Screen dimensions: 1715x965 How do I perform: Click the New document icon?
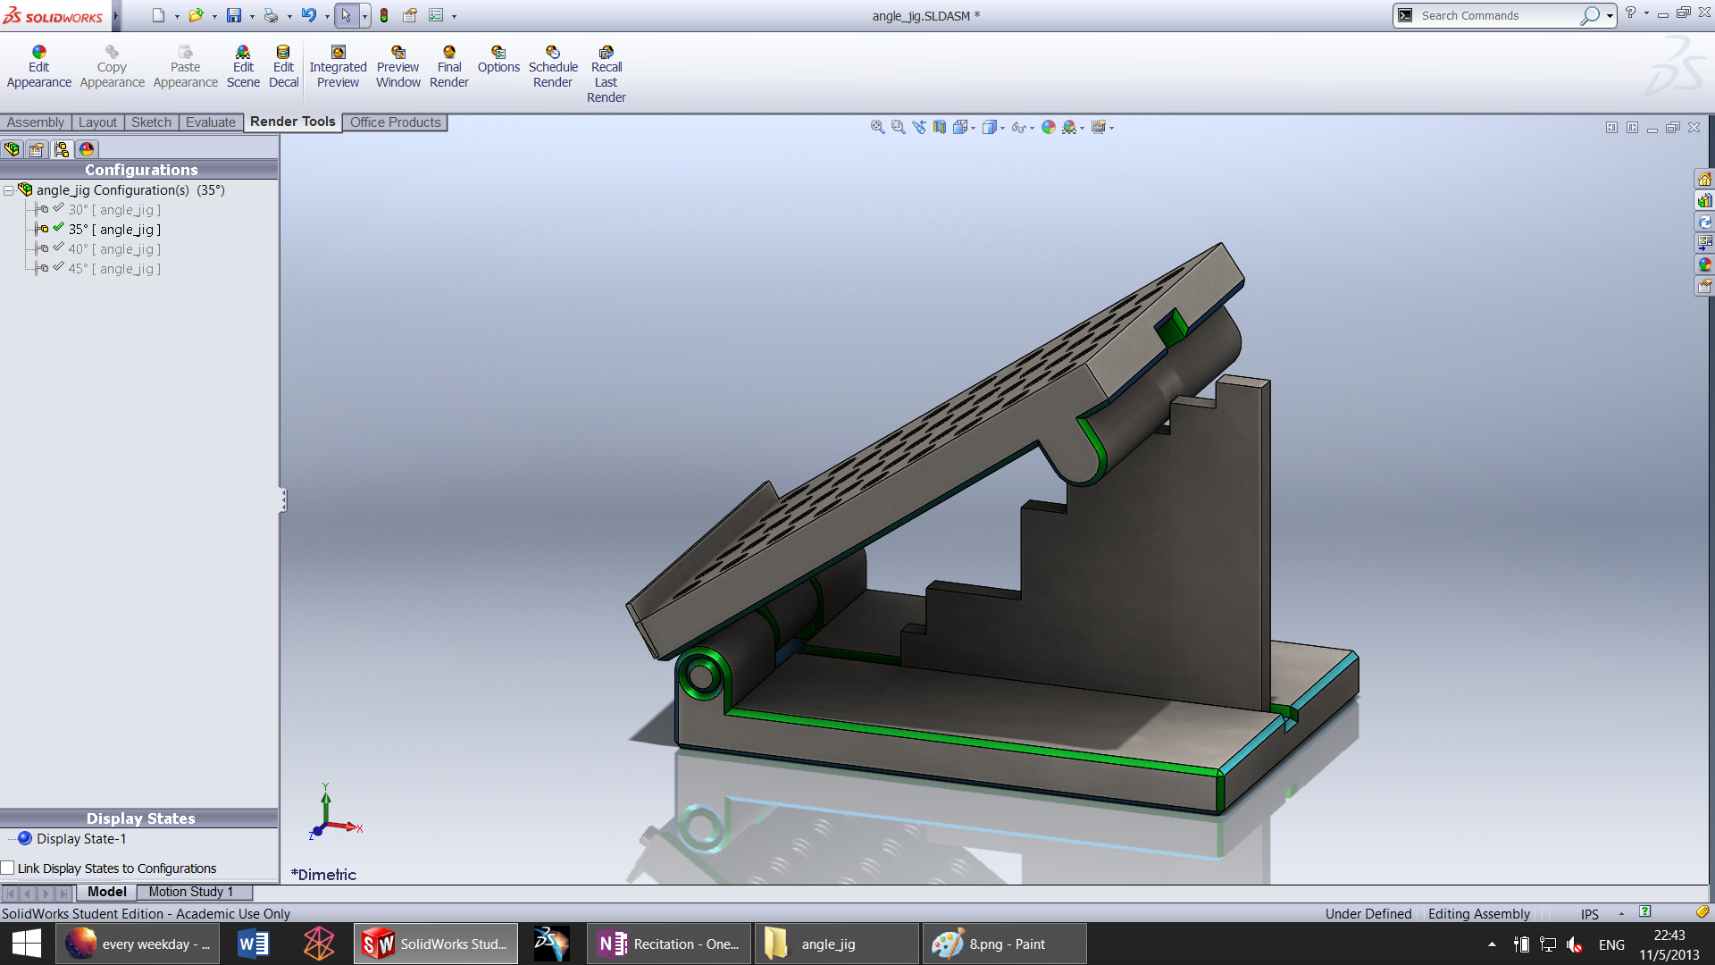[158, 15]
